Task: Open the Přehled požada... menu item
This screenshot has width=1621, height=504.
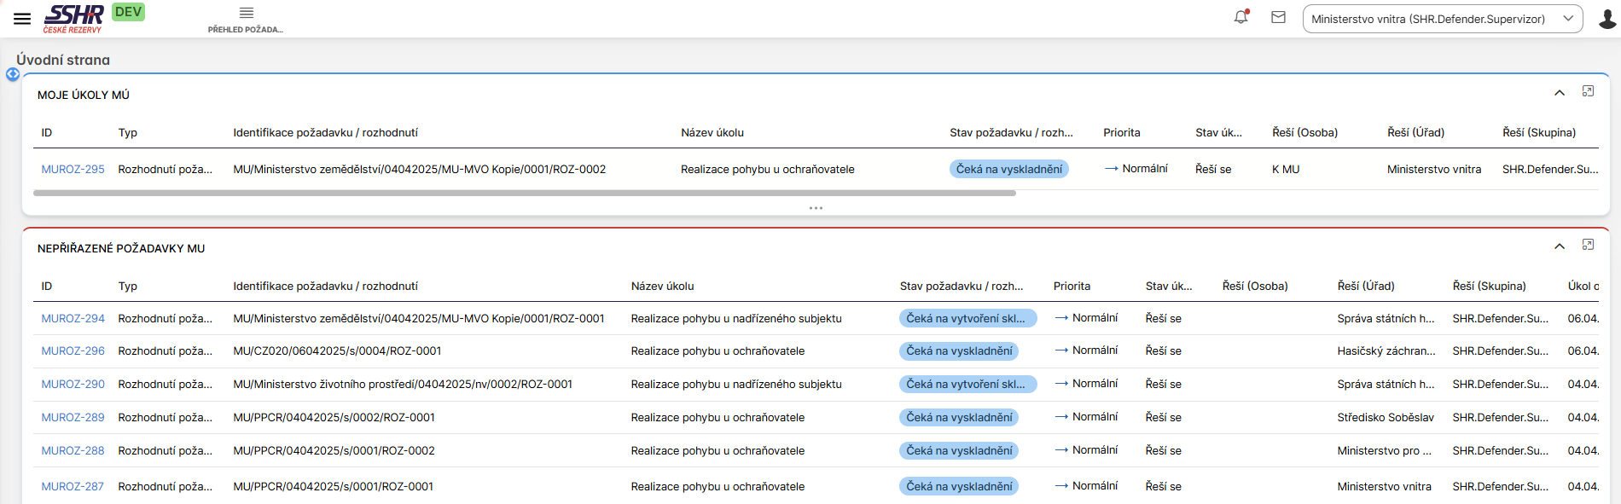Action: (x=246, y=20)
